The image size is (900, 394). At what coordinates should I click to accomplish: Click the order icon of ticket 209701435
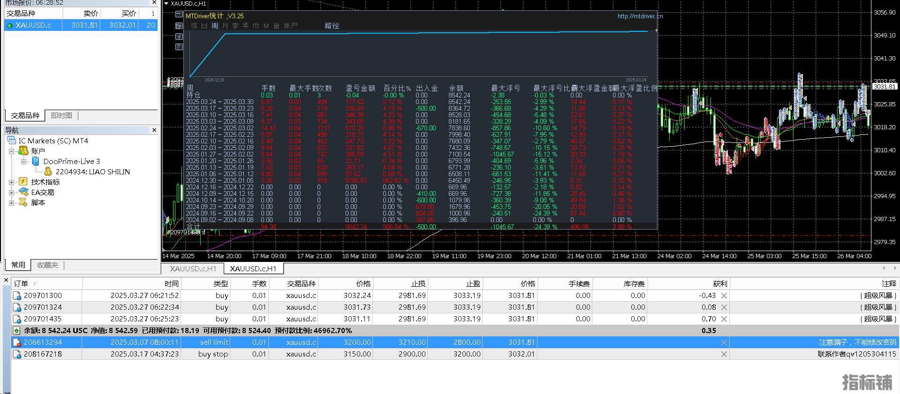(17, 319)
